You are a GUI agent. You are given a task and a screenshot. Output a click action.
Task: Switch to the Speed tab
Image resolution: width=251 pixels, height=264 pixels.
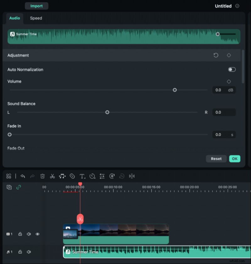(x=36, y=18)
